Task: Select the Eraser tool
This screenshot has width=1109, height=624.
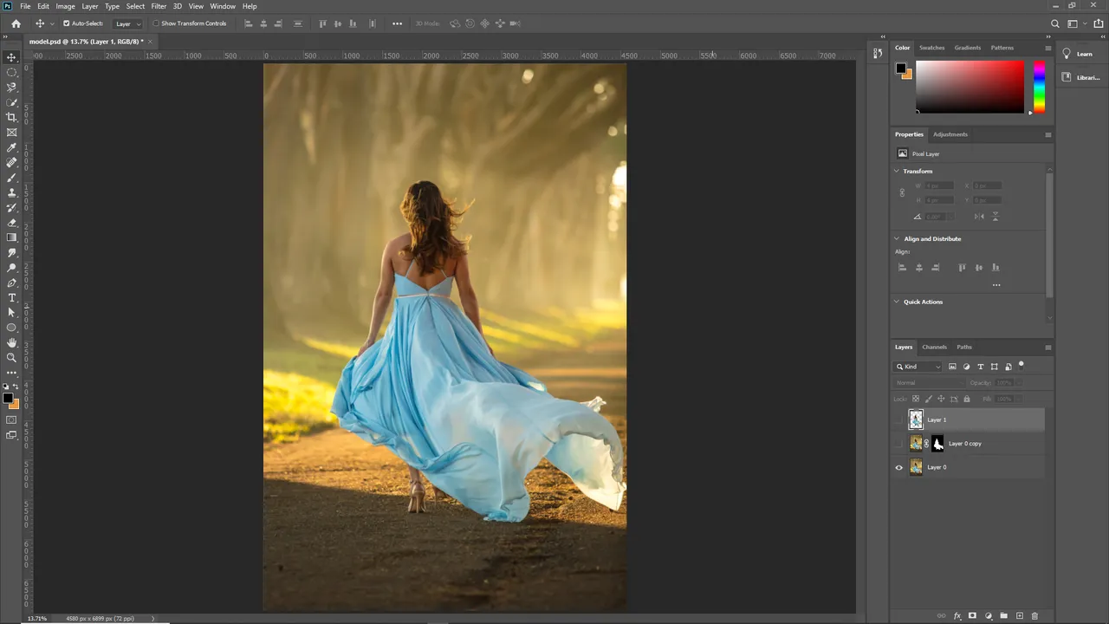Action: pos(11,223)
